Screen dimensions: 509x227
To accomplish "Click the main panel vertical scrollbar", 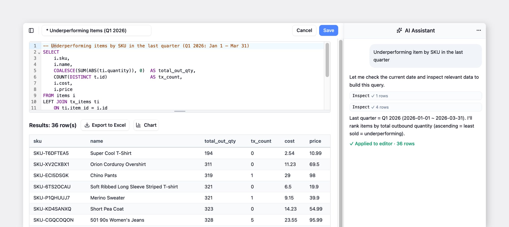I will [x=341, y=133].
